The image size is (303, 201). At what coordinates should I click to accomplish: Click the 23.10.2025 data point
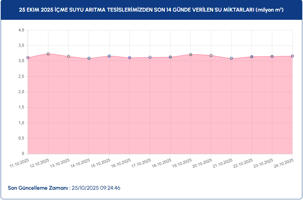[x=272, y=56]
